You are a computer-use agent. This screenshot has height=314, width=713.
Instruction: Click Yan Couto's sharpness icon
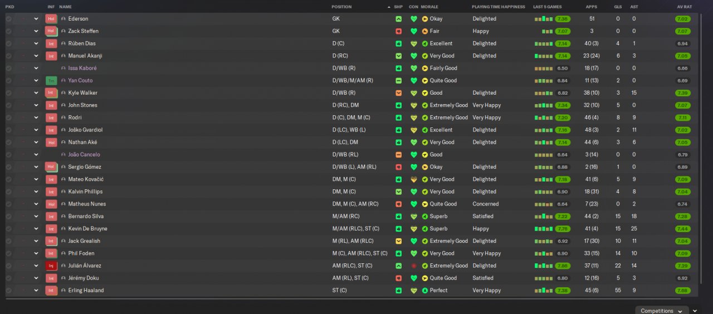tap(398, 80)
